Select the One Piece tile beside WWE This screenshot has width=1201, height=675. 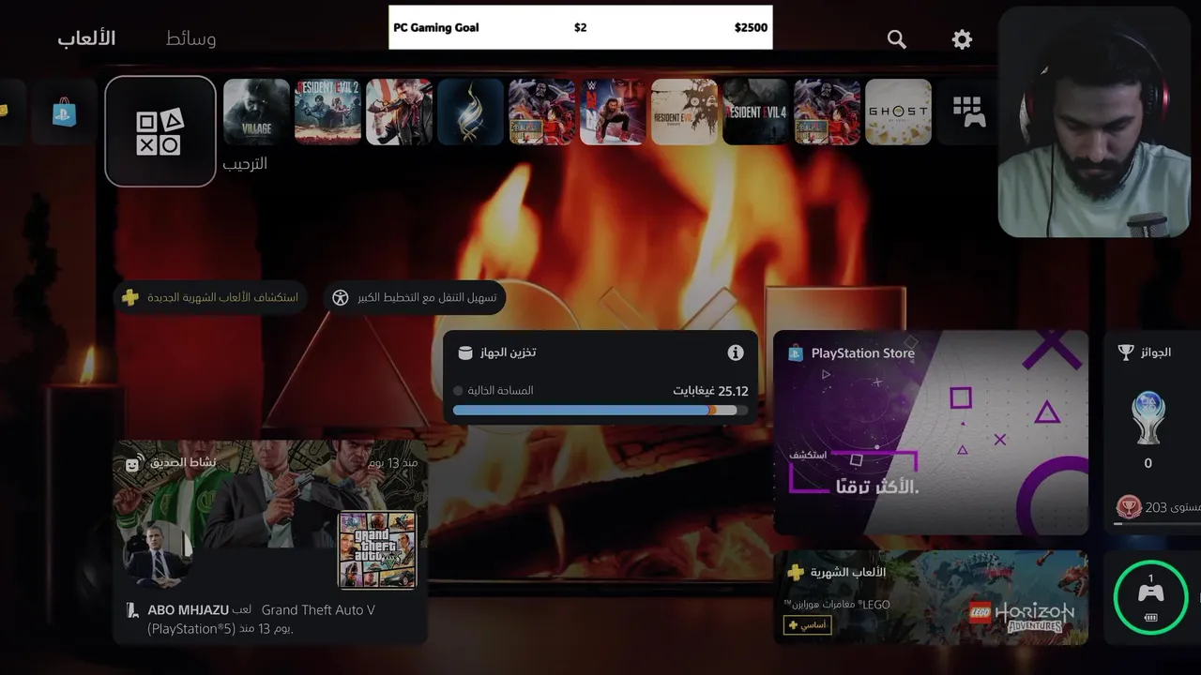541,112
